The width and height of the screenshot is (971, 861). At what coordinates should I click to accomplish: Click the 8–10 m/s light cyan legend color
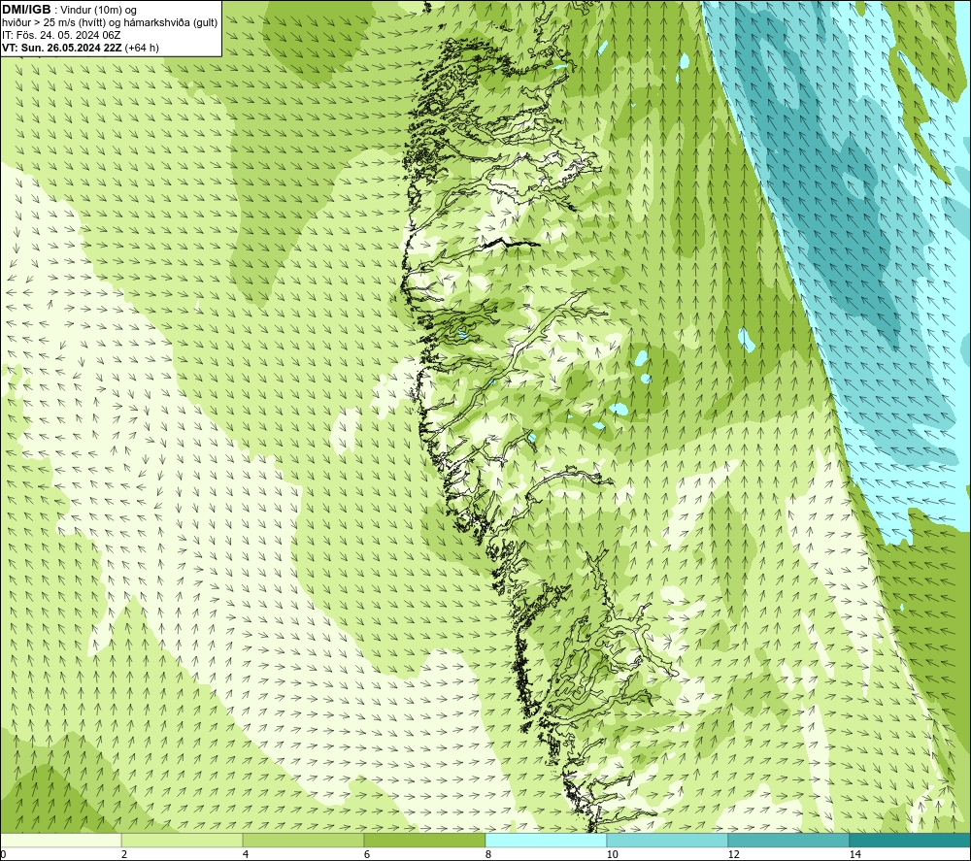(546, 840)
